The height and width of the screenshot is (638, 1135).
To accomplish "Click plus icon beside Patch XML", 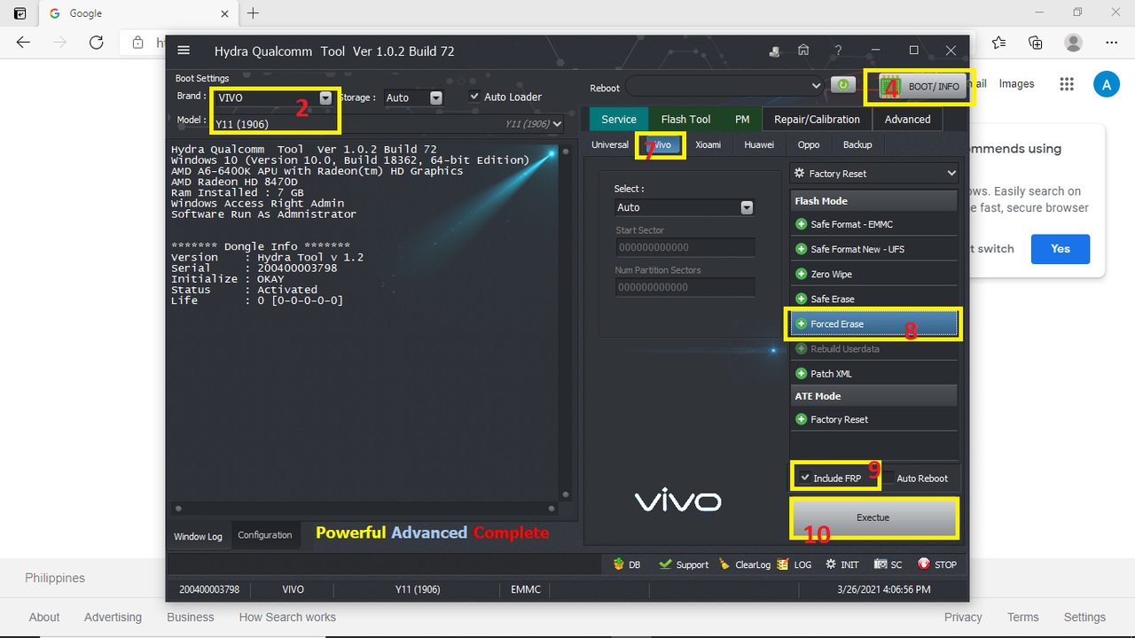I will [802, 373].
